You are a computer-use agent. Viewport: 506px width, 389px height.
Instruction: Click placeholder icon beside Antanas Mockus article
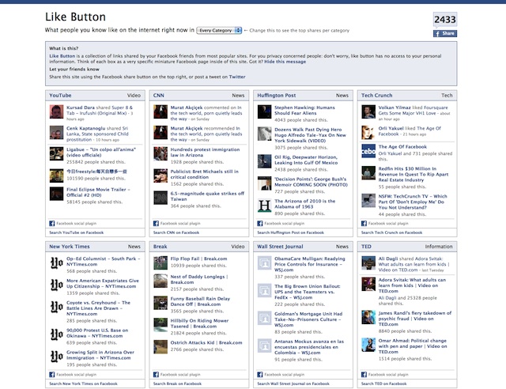[264, 346]
